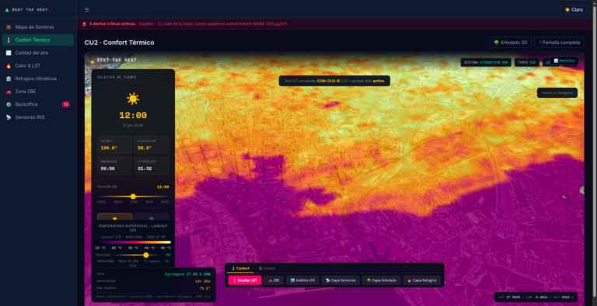
Task: Click the ELEVACION 58.0° card
Action: pos(152,145)
